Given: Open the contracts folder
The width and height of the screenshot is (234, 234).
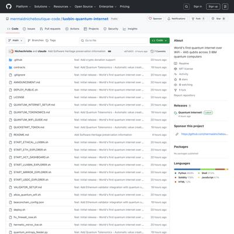Looking at the screenshot, I should (x=19, y=67).
